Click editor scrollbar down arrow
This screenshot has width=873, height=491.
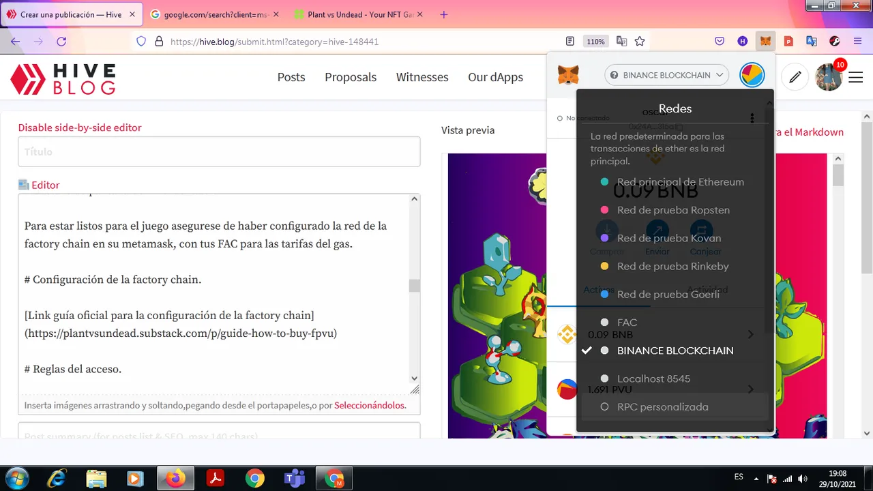point(414,378)
